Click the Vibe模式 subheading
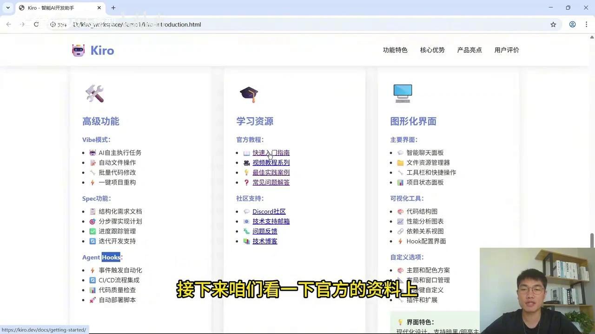 96,140
